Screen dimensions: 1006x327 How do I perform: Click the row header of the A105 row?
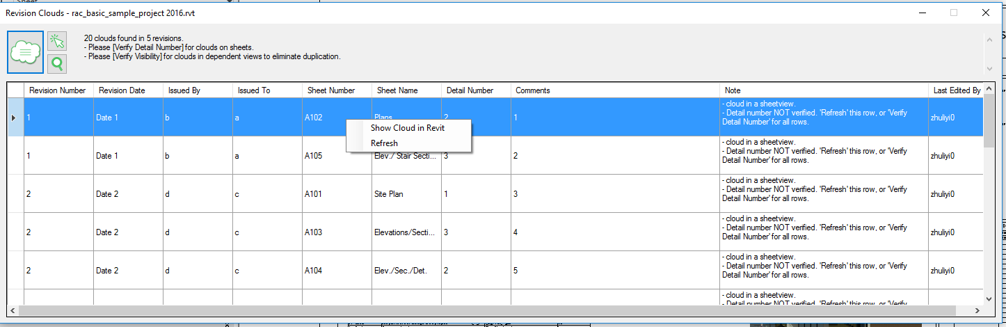(x=15, y=155)
